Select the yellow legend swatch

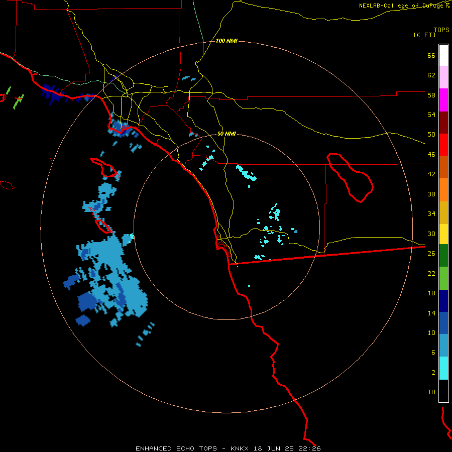[443, 234]
